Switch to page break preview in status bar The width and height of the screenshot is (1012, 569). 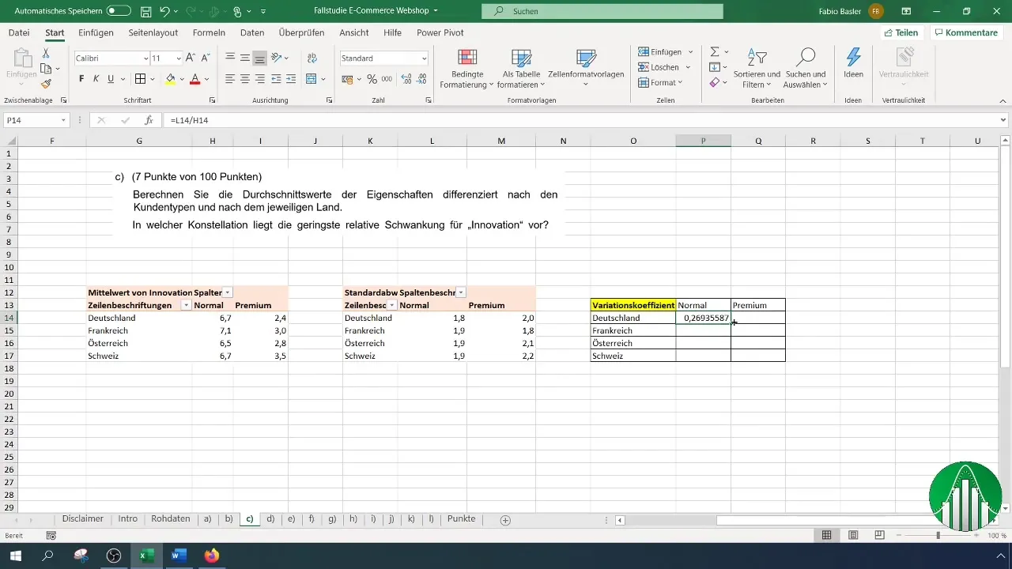click(x=879, y=535)
